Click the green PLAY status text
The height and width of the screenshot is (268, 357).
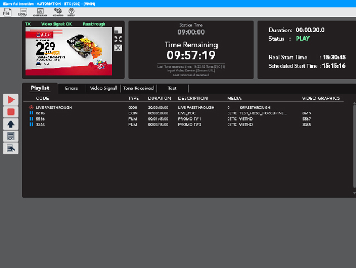[303, 39]
